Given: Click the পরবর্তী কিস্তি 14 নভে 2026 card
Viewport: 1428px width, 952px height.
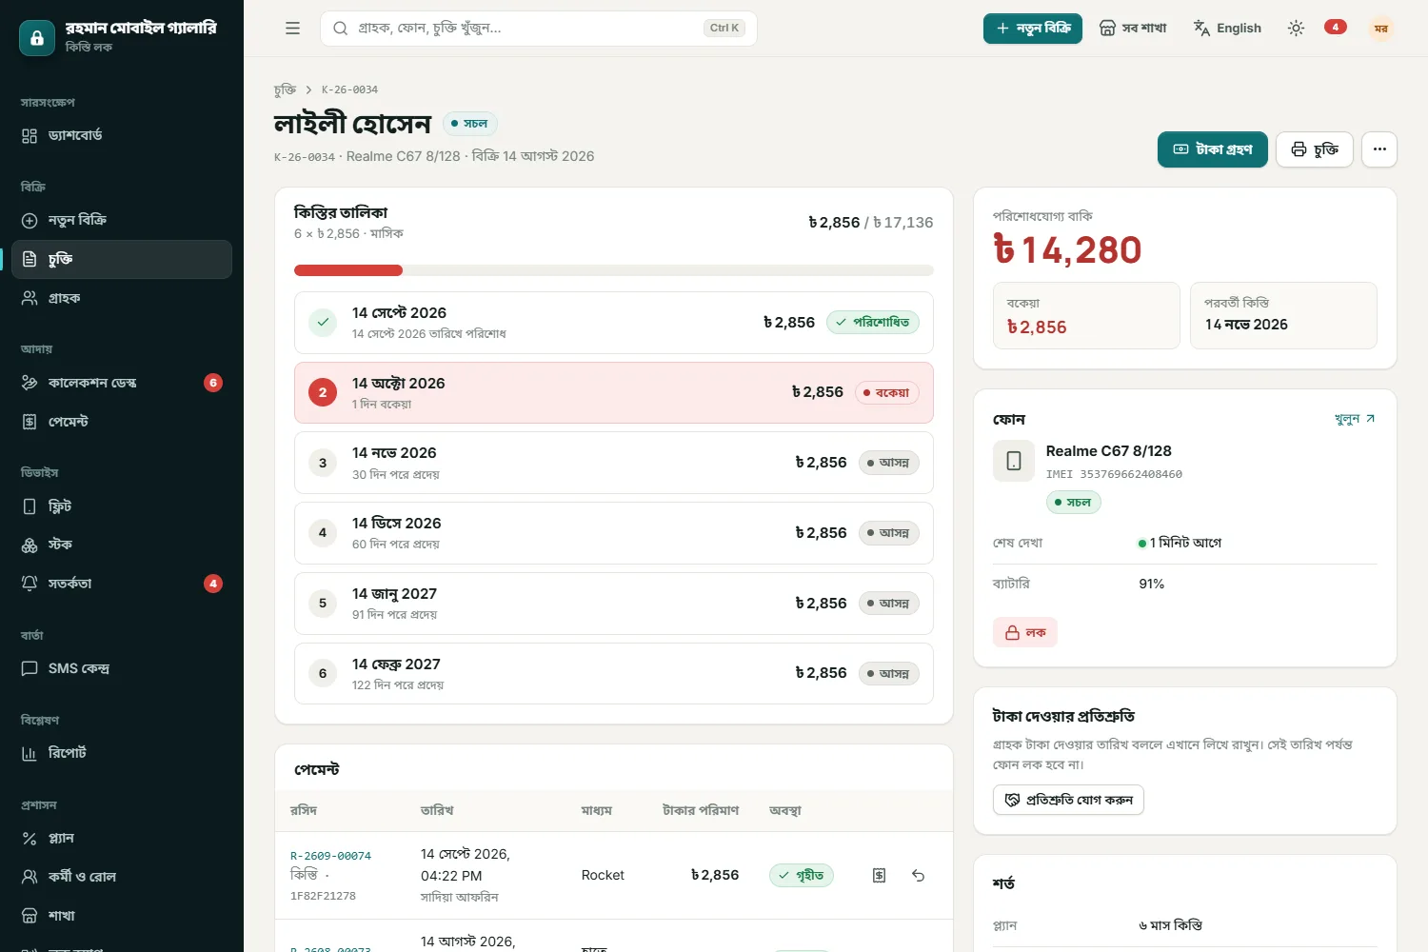Looking at the screenshot, I should tap(1283, 316).
